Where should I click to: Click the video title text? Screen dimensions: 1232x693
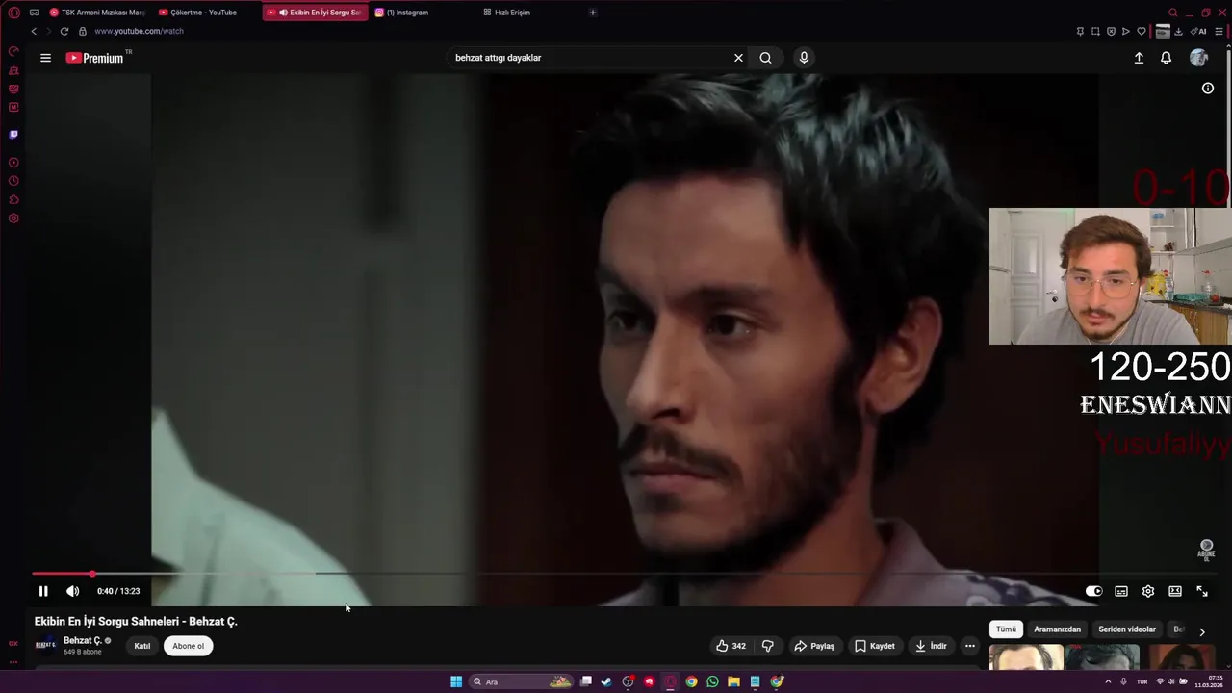(x=136, y=622)
